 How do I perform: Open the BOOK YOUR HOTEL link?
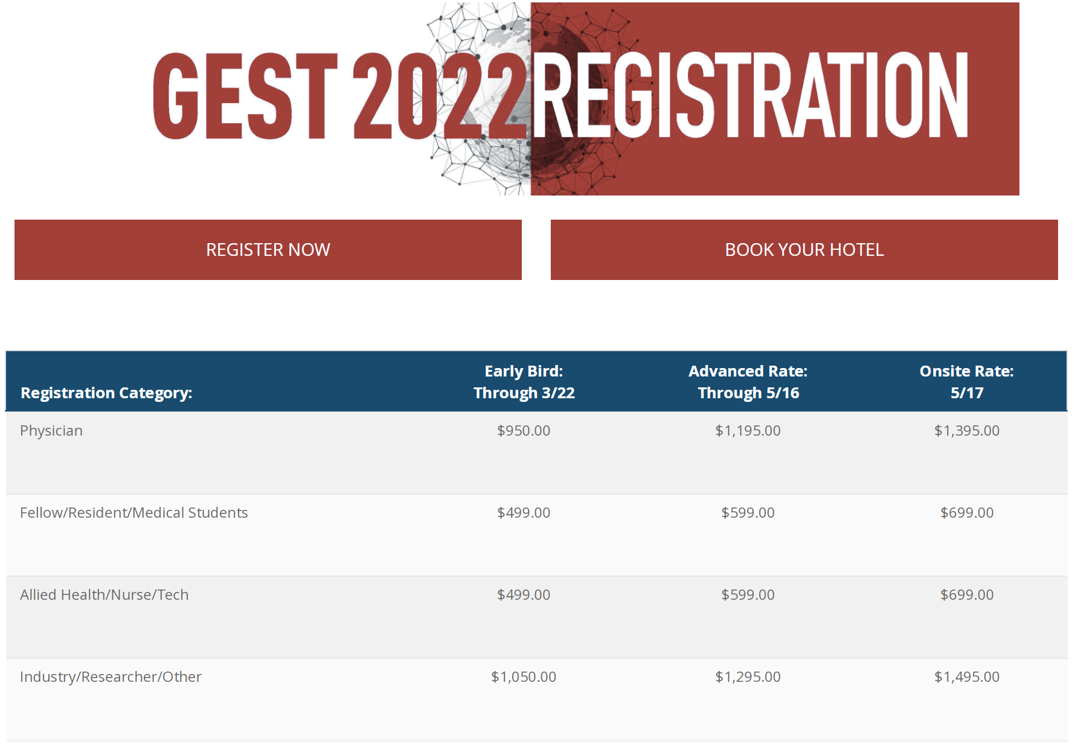tap(804, 250)
